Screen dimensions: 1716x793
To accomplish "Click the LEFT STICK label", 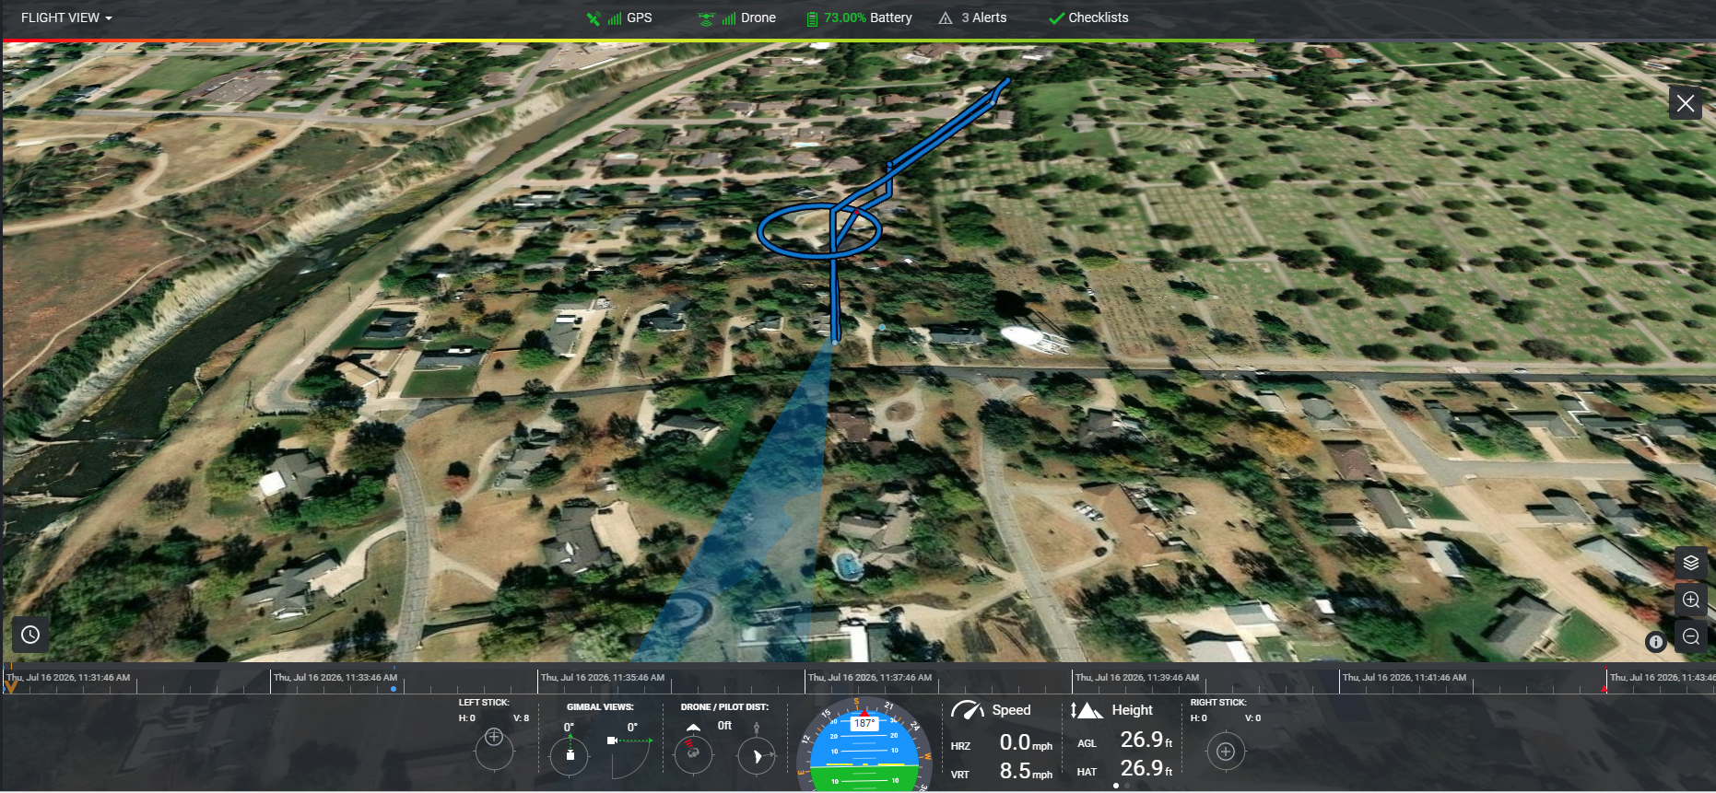I will pos(484,703).
